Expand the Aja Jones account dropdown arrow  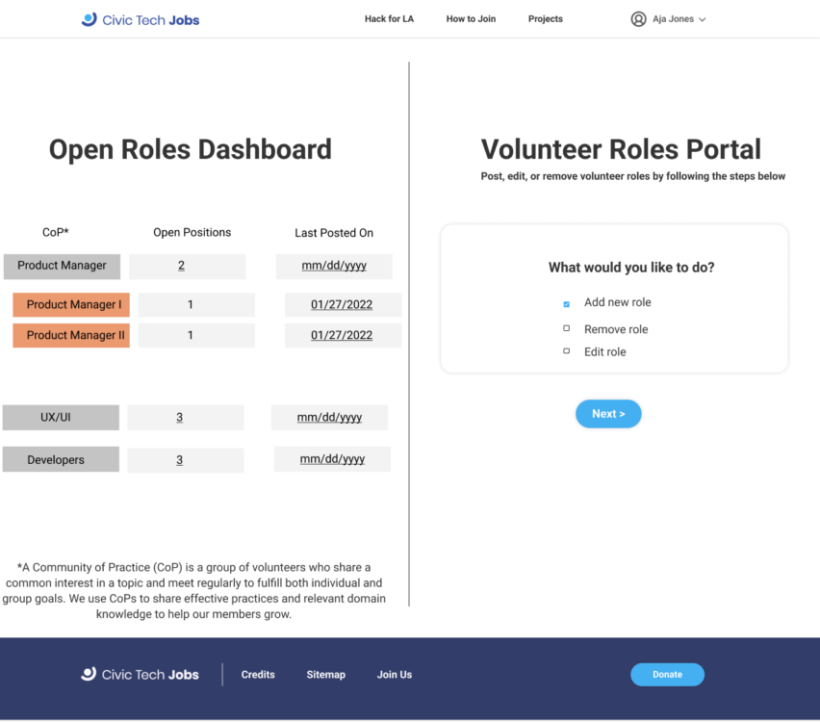(703, 20)
